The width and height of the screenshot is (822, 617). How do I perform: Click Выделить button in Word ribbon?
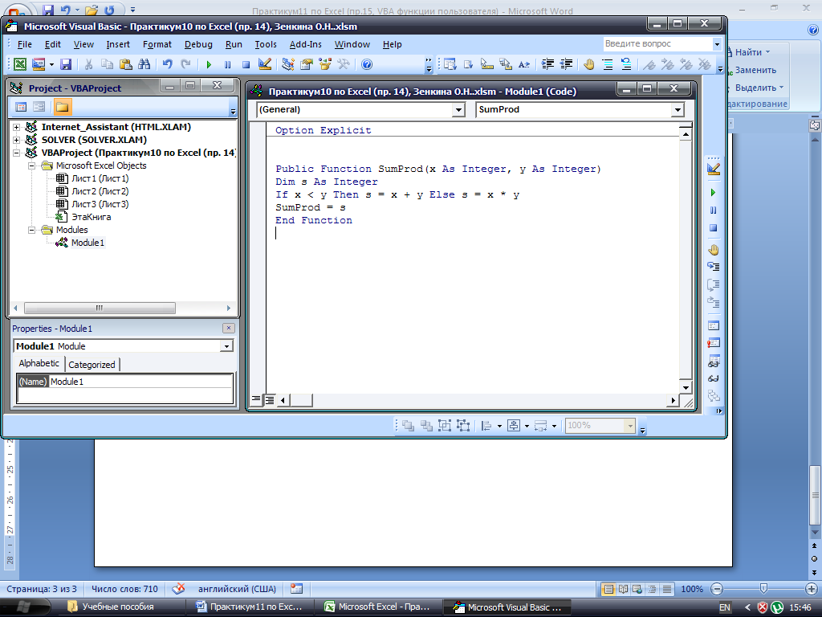click(756, 88)
